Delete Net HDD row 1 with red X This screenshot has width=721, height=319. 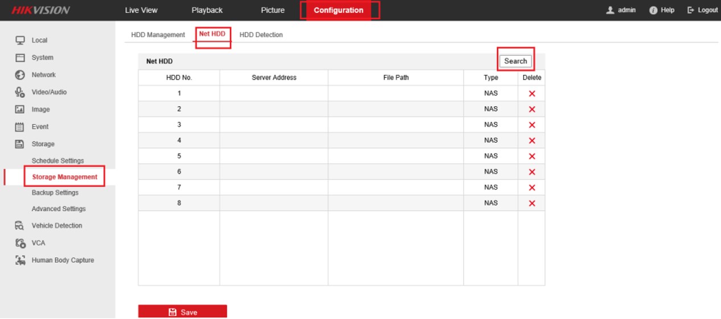pyautogui.click(x=532, y=94)
